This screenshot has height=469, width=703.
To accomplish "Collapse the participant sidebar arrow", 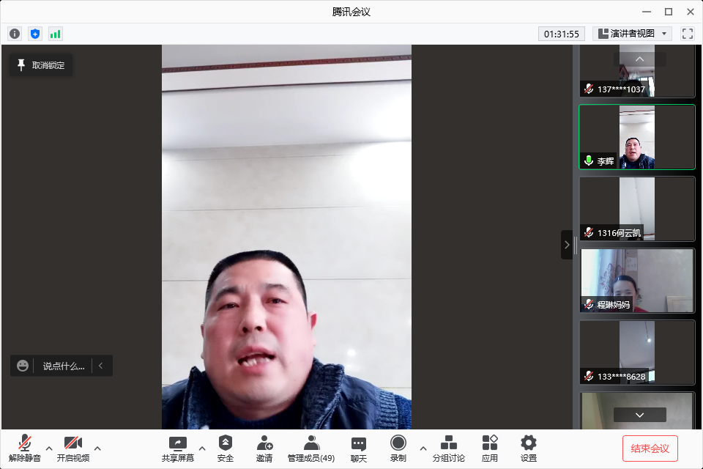I will [x=567, y=245].
